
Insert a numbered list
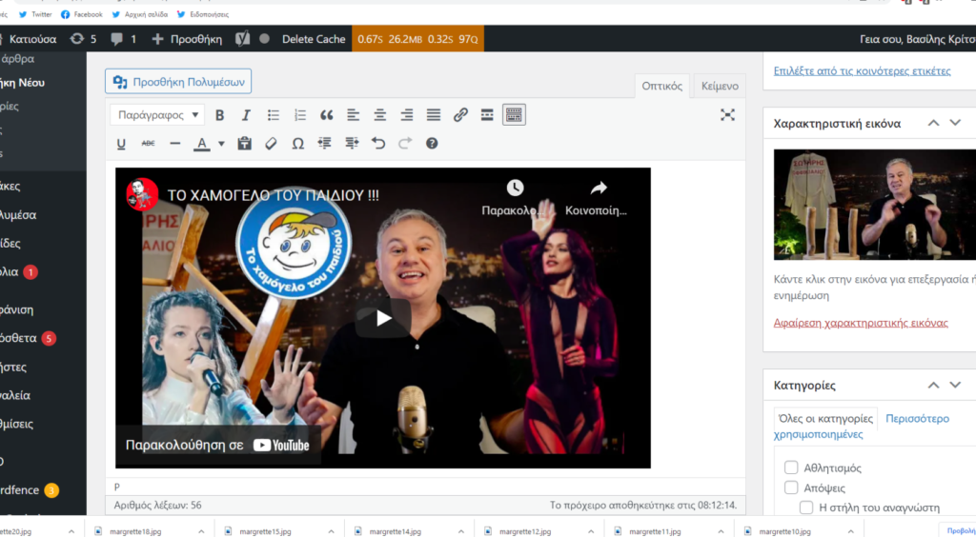click(x=300, y=115)
